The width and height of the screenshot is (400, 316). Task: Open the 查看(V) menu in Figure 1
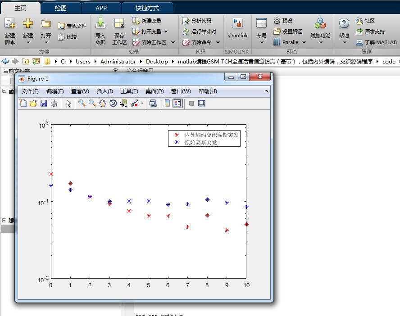pos(80,91)
